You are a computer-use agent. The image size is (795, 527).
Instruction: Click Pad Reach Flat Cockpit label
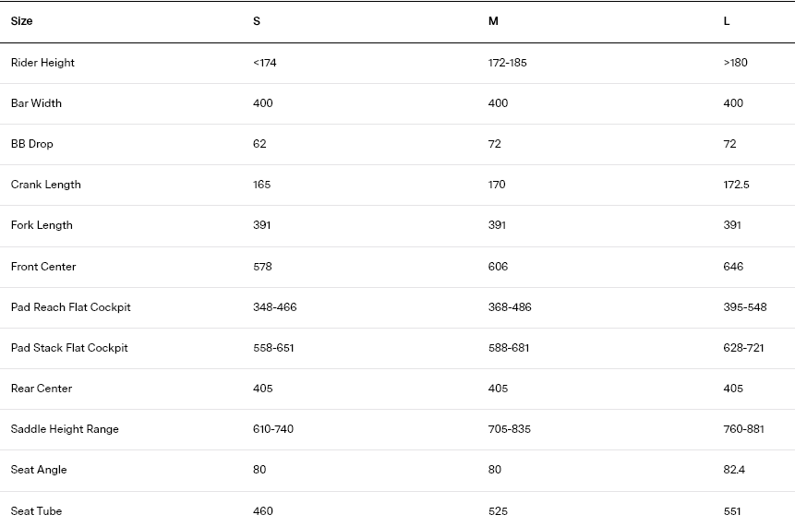(x=70, y=307)
